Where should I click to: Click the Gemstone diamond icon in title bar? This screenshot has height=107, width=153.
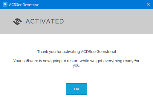(x=5, y=4)
